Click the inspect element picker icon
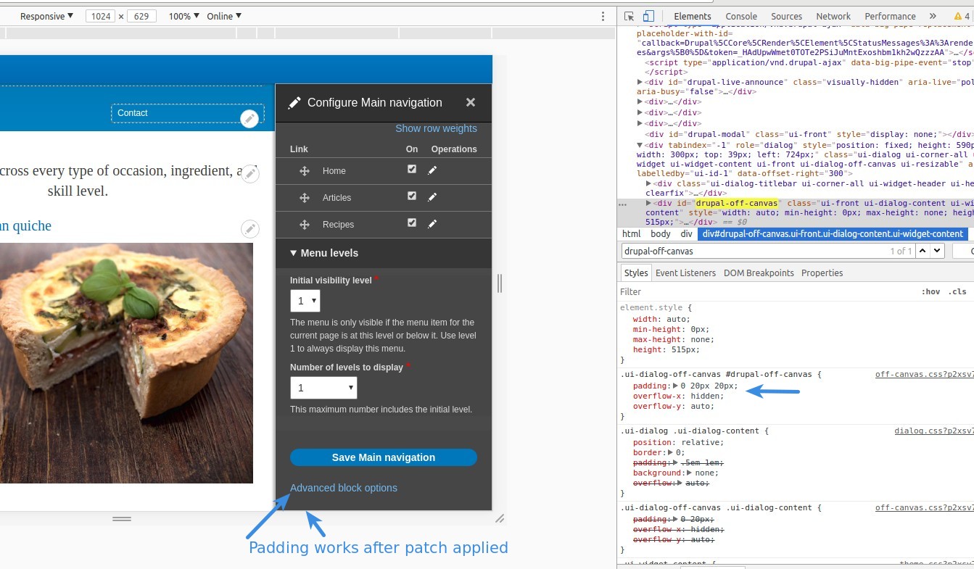974x569 pixels. (629, 16)
